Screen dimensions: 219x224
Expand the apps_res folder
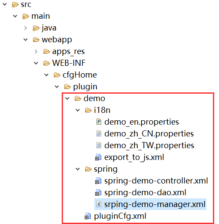pyautogui.click(x=36, y=51)
